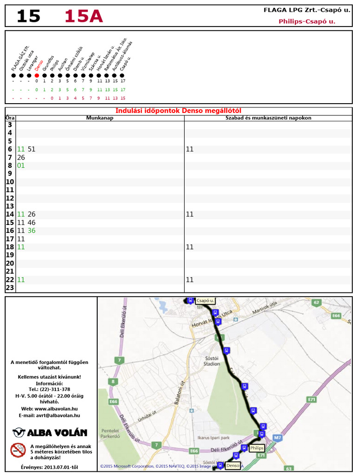Image resolution: width=357 pixels, height=476 pixels.
Task: Click the green 11 in hour 22 Munkanap
Action: click(x=21, y=279)
